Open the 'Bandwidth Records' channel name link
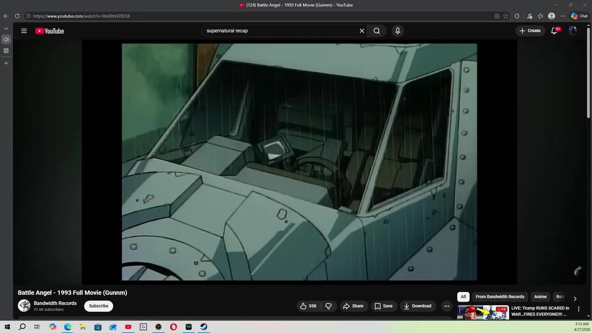 (x=55, y=303)
